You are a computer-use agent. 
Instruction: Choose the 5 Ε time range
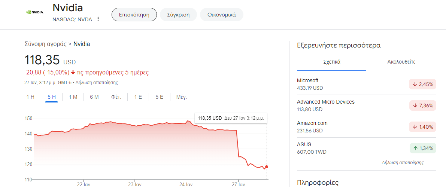(x=160, y=97)
